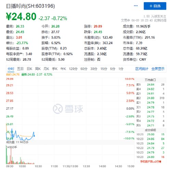Select the 年K chart tab

(x=63, y=69)
